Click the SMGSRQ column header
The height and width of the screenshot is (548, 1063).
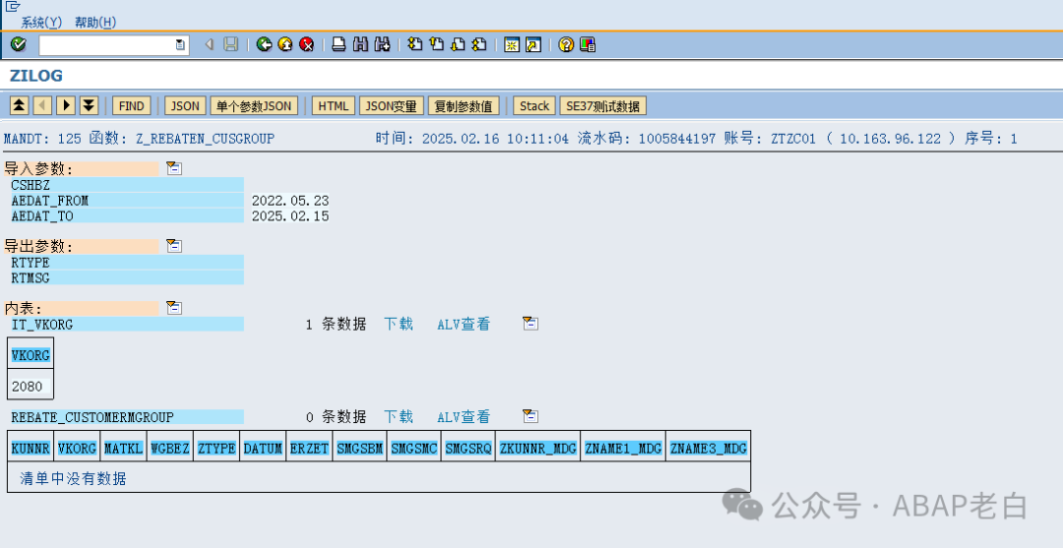[469, 448]
